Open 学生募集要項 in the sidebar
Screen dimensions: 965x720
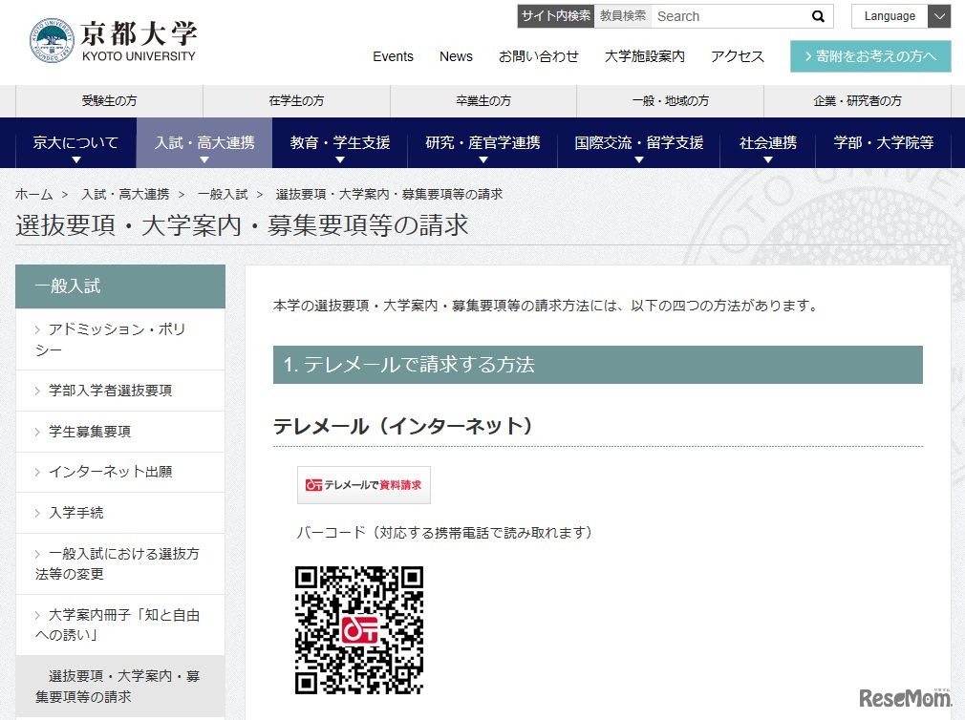[x=120, y=432]
